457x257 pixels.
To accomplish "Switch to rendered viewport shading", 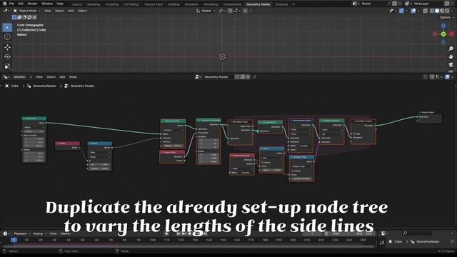I will pos(448,11).
